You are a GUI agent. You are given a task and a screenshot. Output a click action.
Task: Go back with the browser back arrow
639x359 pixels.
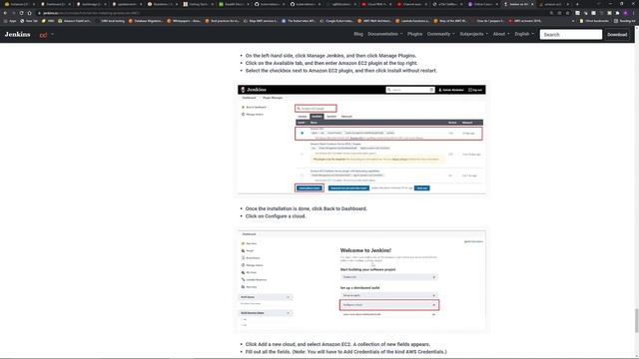(x=5, y=13)
